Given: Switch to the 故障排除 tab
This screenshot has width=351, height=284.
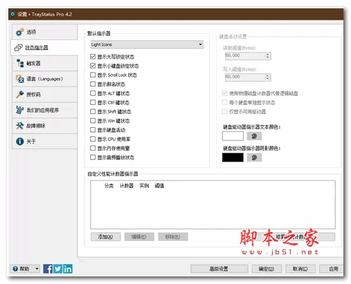Looking at the screenshot, I should [x=45, y=126].
